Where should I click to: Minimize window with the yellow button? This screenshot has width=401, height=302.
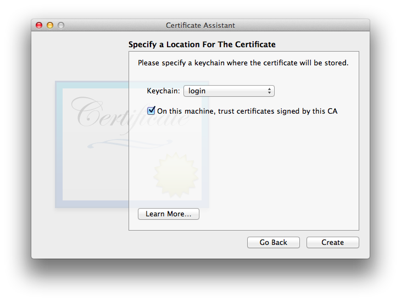[50, 25]
